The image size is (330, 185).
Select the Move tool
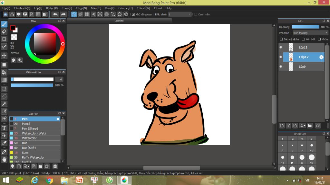click(4, 56)
